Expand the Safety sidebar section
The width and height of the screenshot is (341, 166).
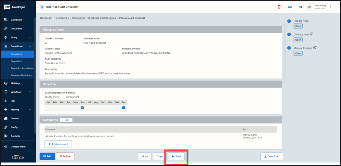pos(30,38)
